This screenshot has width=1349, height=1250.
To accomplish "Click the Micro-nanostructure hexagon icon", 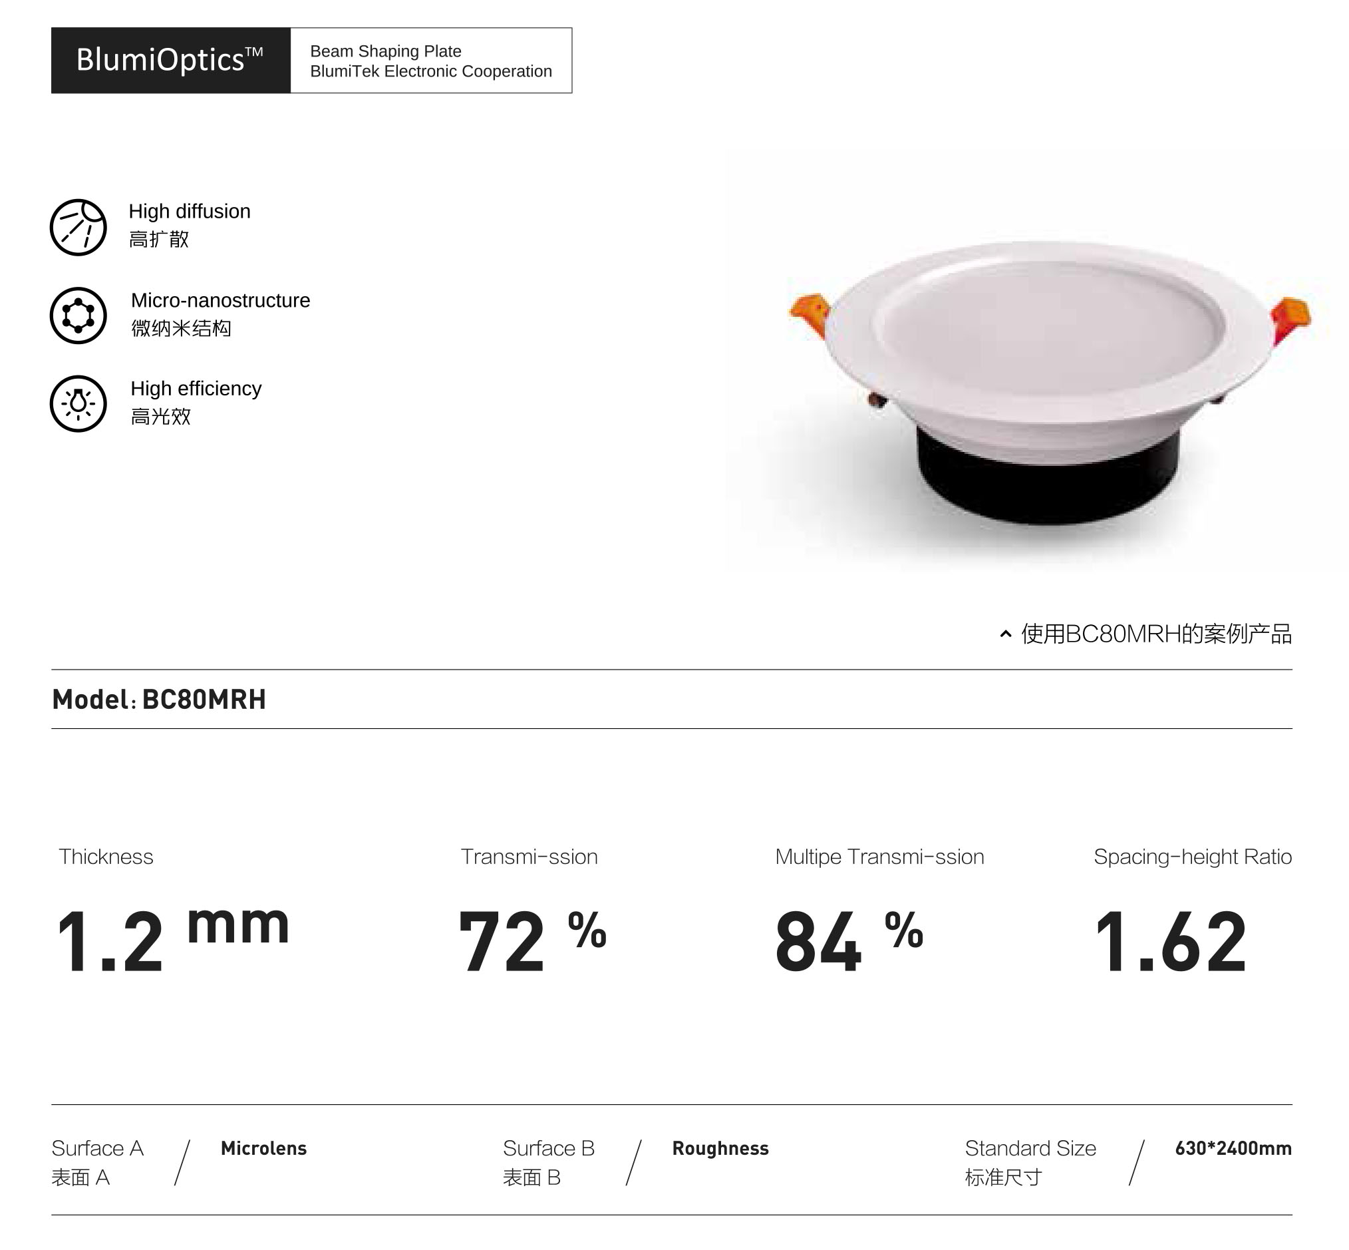I will point(78,315).
